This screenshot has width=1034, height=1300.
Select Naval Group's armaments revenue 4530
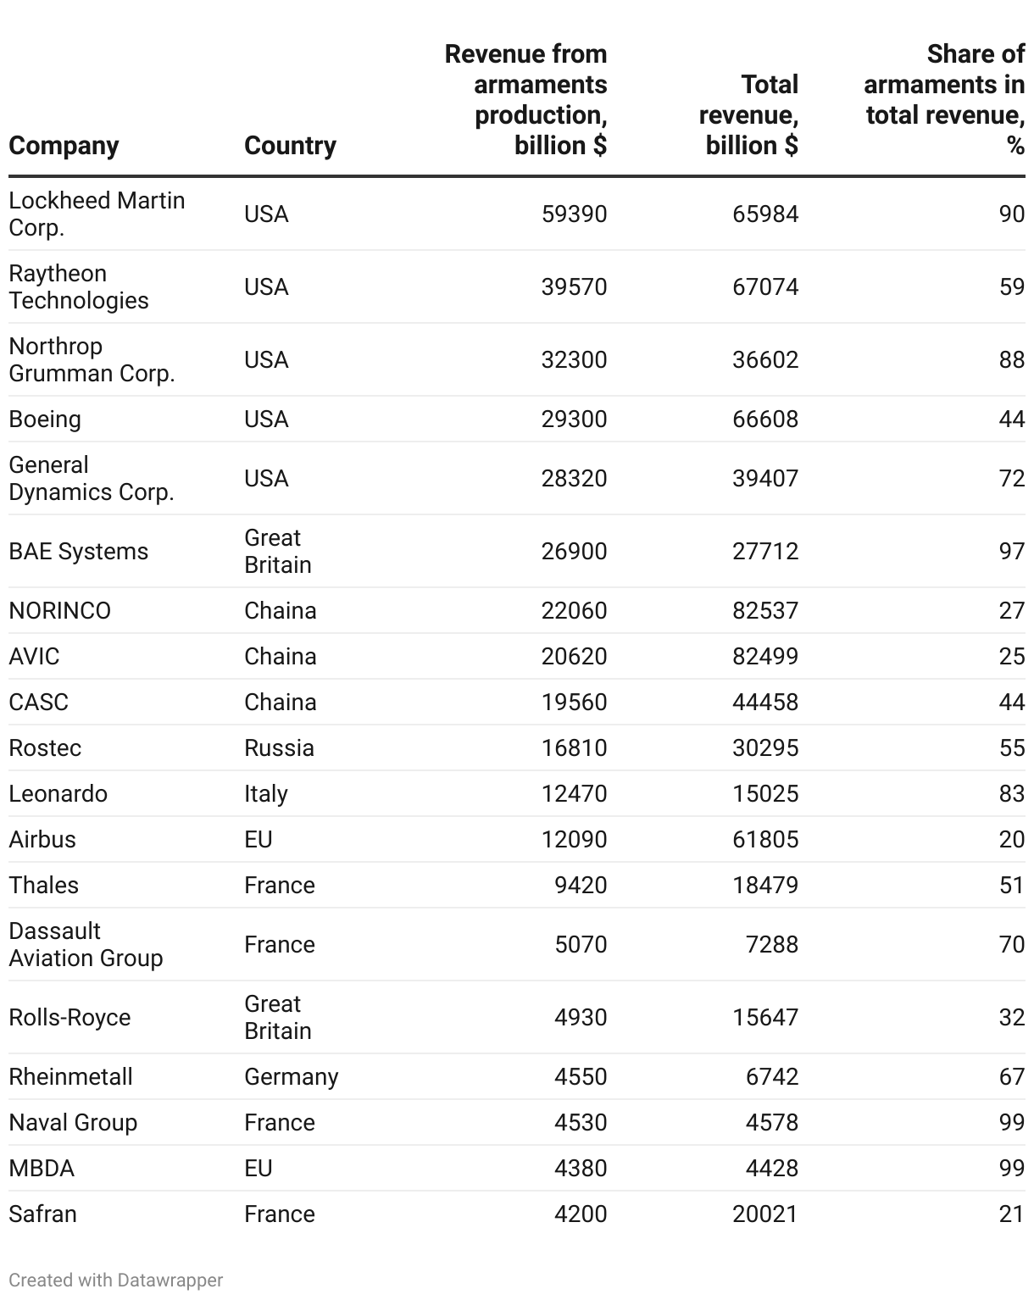tap(581, 1123)
